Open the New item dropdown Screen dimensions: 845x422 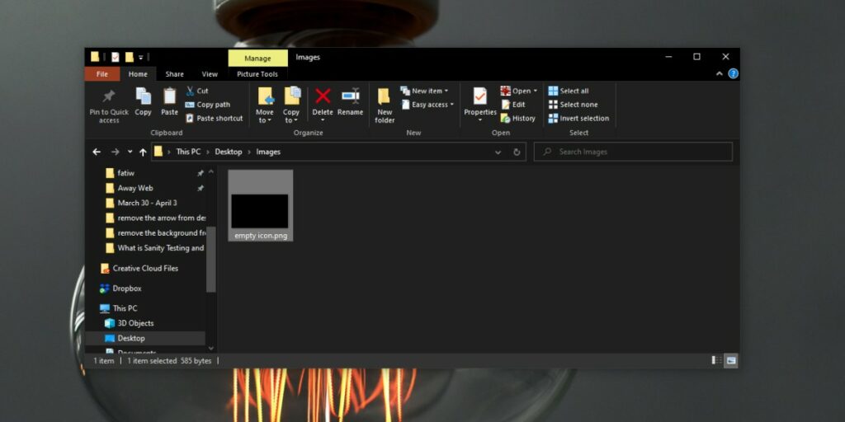(x=425, y=91)
